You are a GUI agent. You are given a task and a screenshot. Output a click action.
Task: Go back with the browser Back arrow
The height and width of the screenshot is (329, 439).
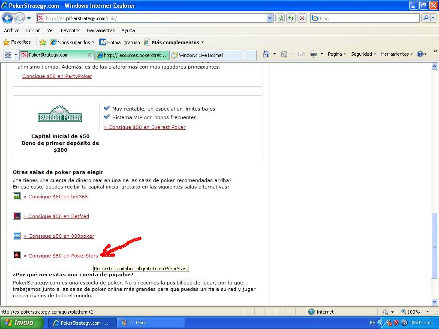tap(7, 18)
